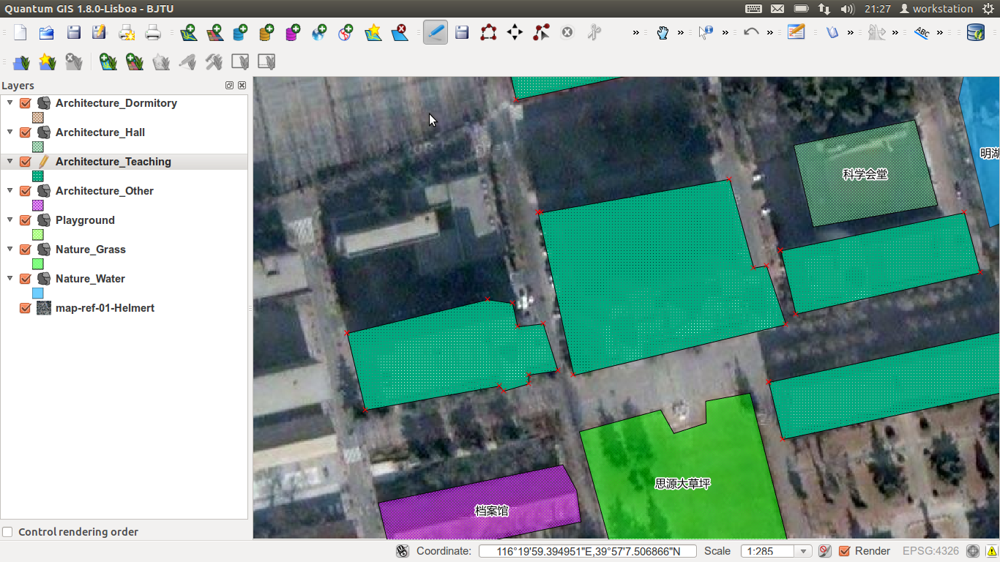This screenshot has width=1000, height=562.
Task: Click the toggle extents icon beside Coordinate
Action: 403,552
